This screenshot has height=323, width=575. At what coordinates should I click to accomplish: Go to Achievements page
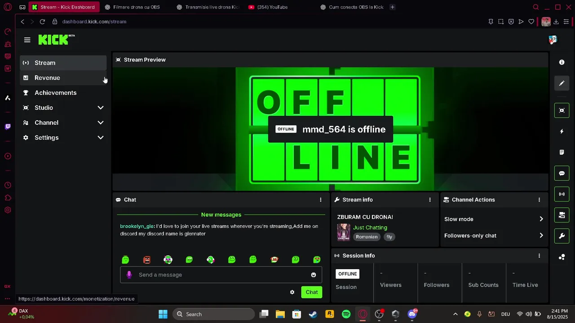tap(63, 93)
